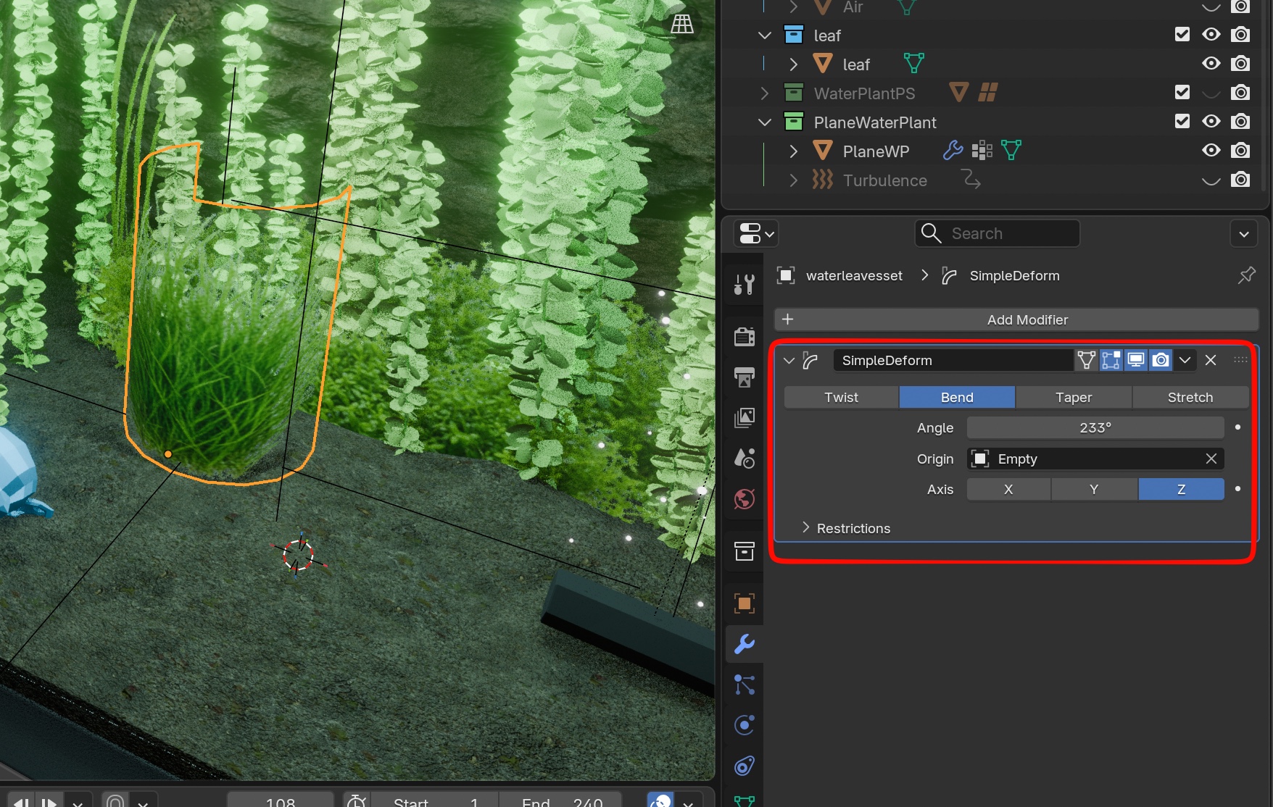Open SimpleDeform modifier extras dropdown
This screenshot has width=1273, height=807.
[1185, 360]
